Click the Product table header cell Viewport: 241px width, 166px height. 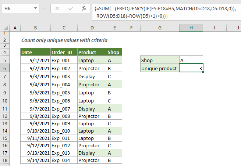(92, 52)
